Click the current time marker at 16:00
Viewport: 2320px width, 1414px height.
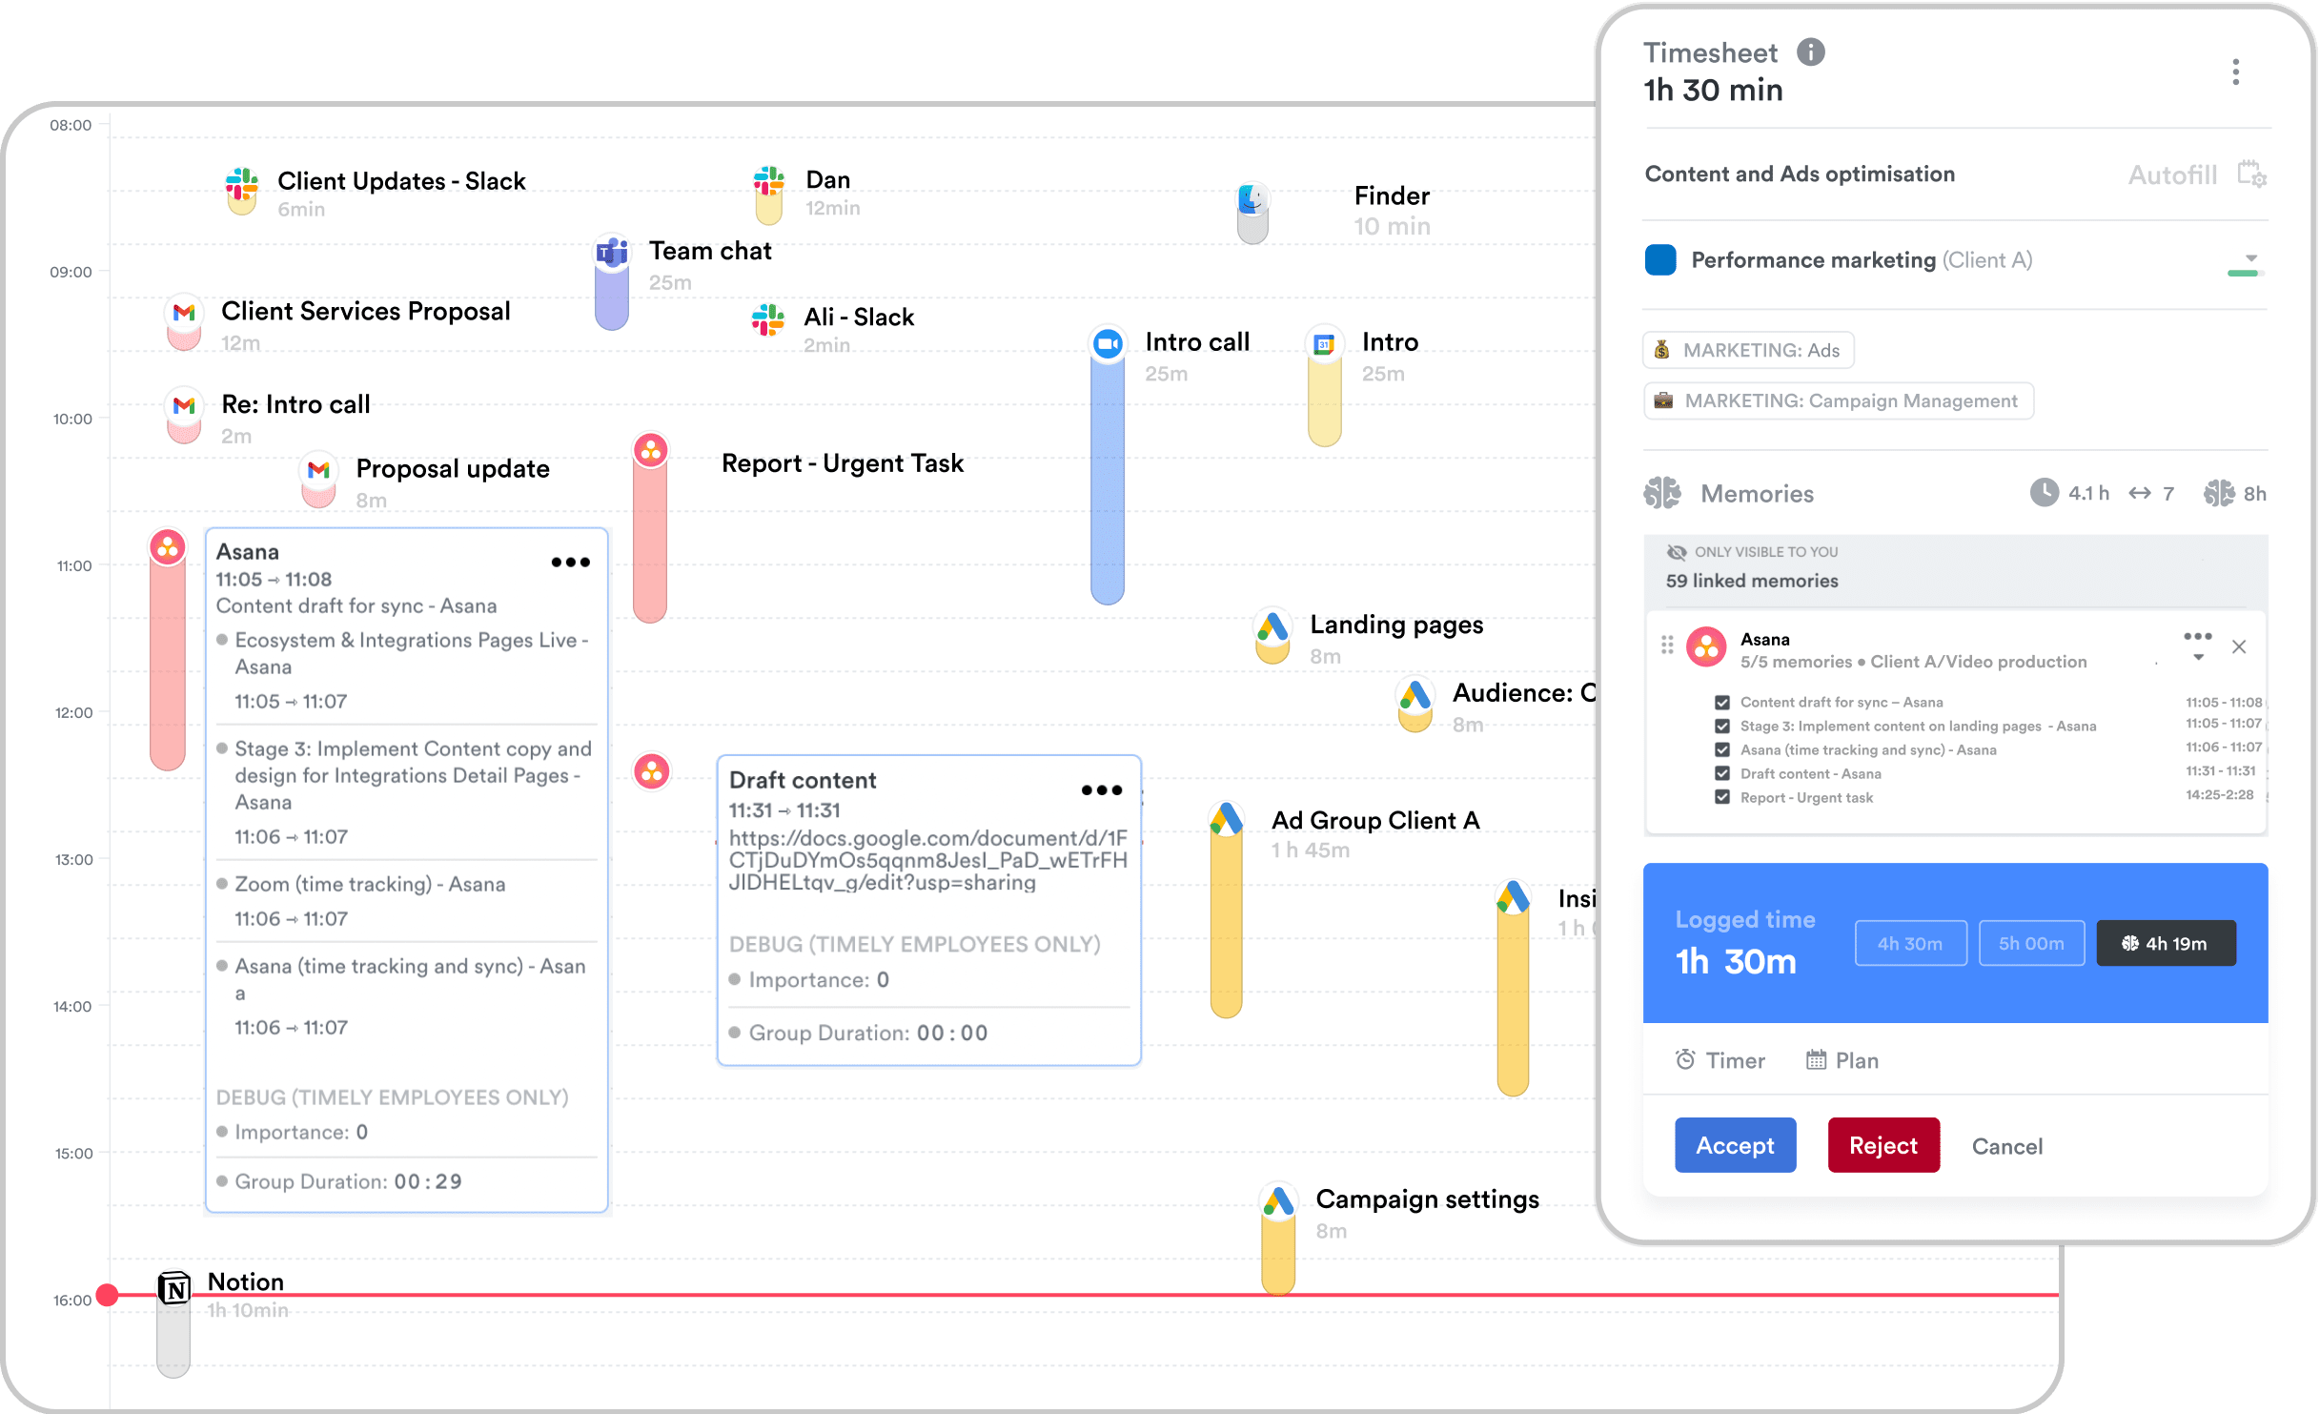click(x=108, y=1294)
